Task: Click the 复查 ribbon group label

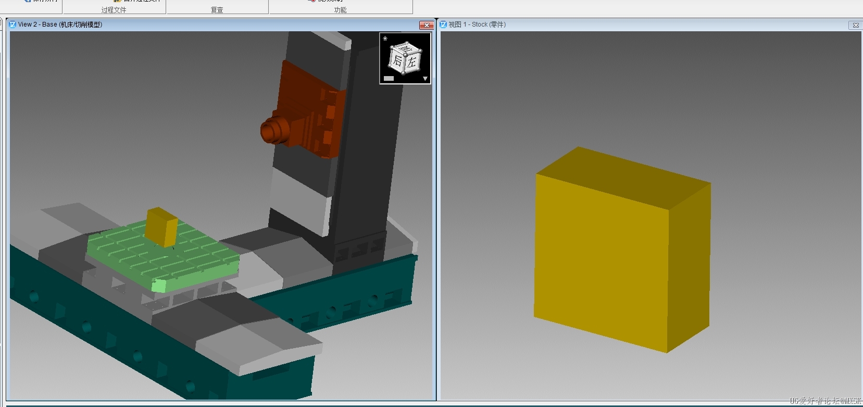Action: tap(217, 10)
